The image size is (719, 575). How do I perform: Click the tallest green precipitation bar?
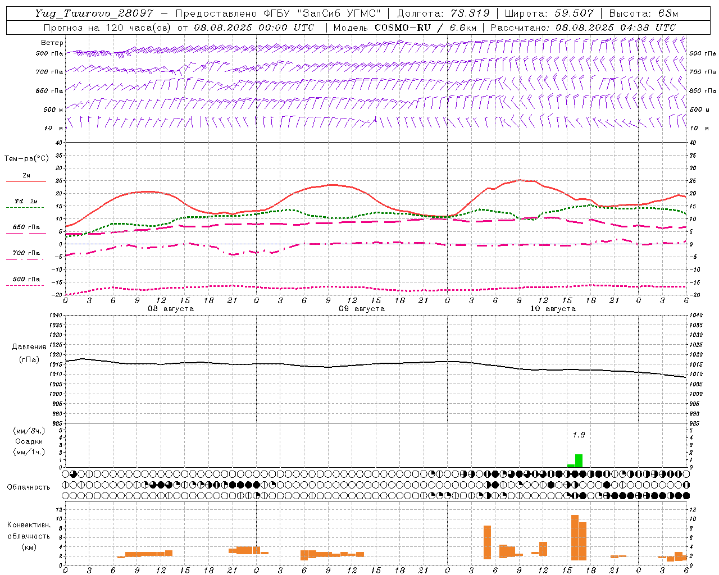click(x=579, y=460)
